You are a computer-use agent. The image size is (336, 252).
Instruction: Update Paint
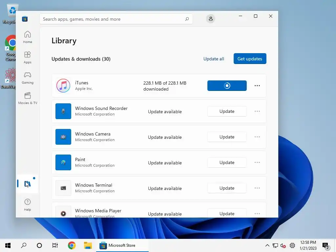coord(227,162)
